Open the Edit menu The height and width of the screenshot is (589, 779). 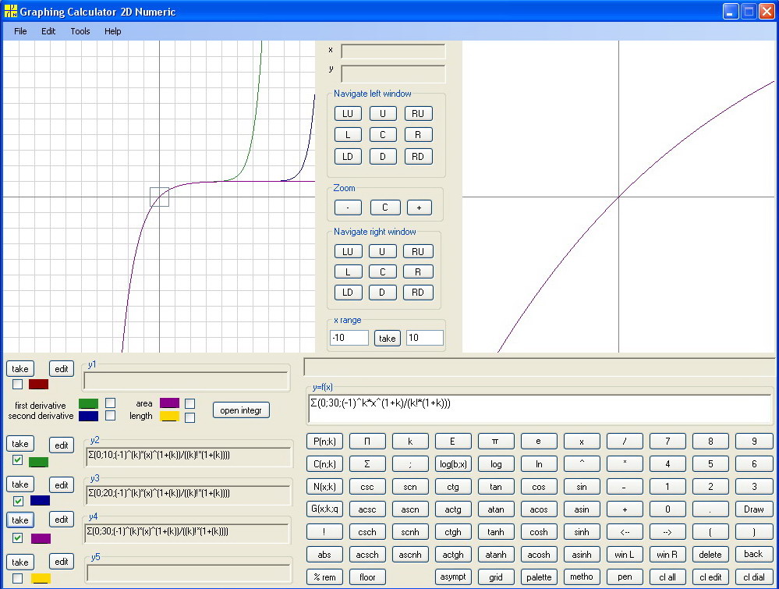(x=48, y=31)
